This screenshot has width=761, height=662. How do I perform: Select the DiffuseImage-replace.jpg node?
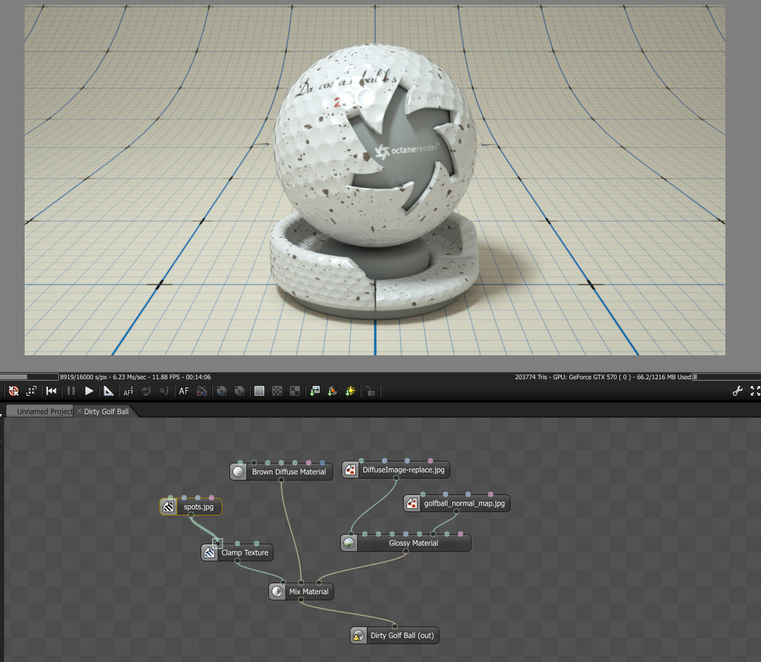396,470
